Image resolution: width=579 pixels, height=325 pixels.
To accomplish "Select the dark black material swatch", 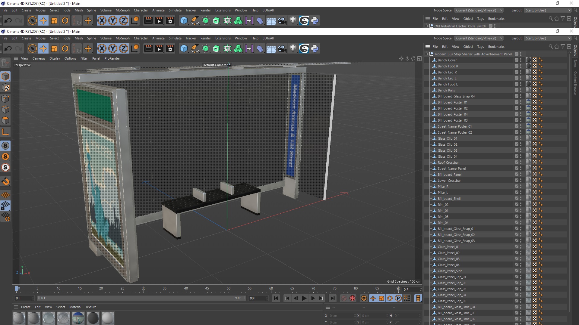I will [93, 318].
